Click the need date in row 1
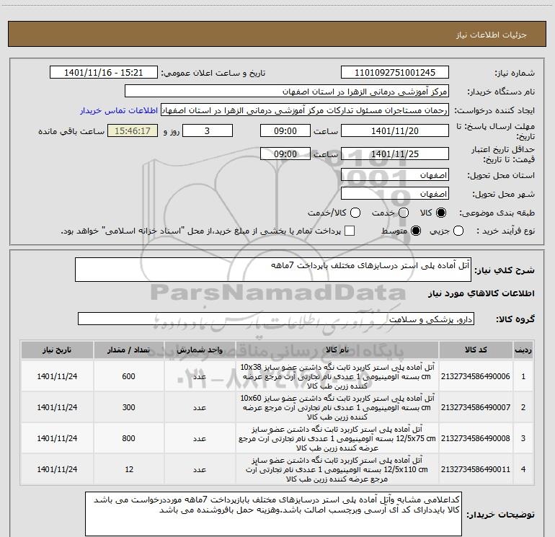The height and width of the screenshot is (537, 555). 57,376
